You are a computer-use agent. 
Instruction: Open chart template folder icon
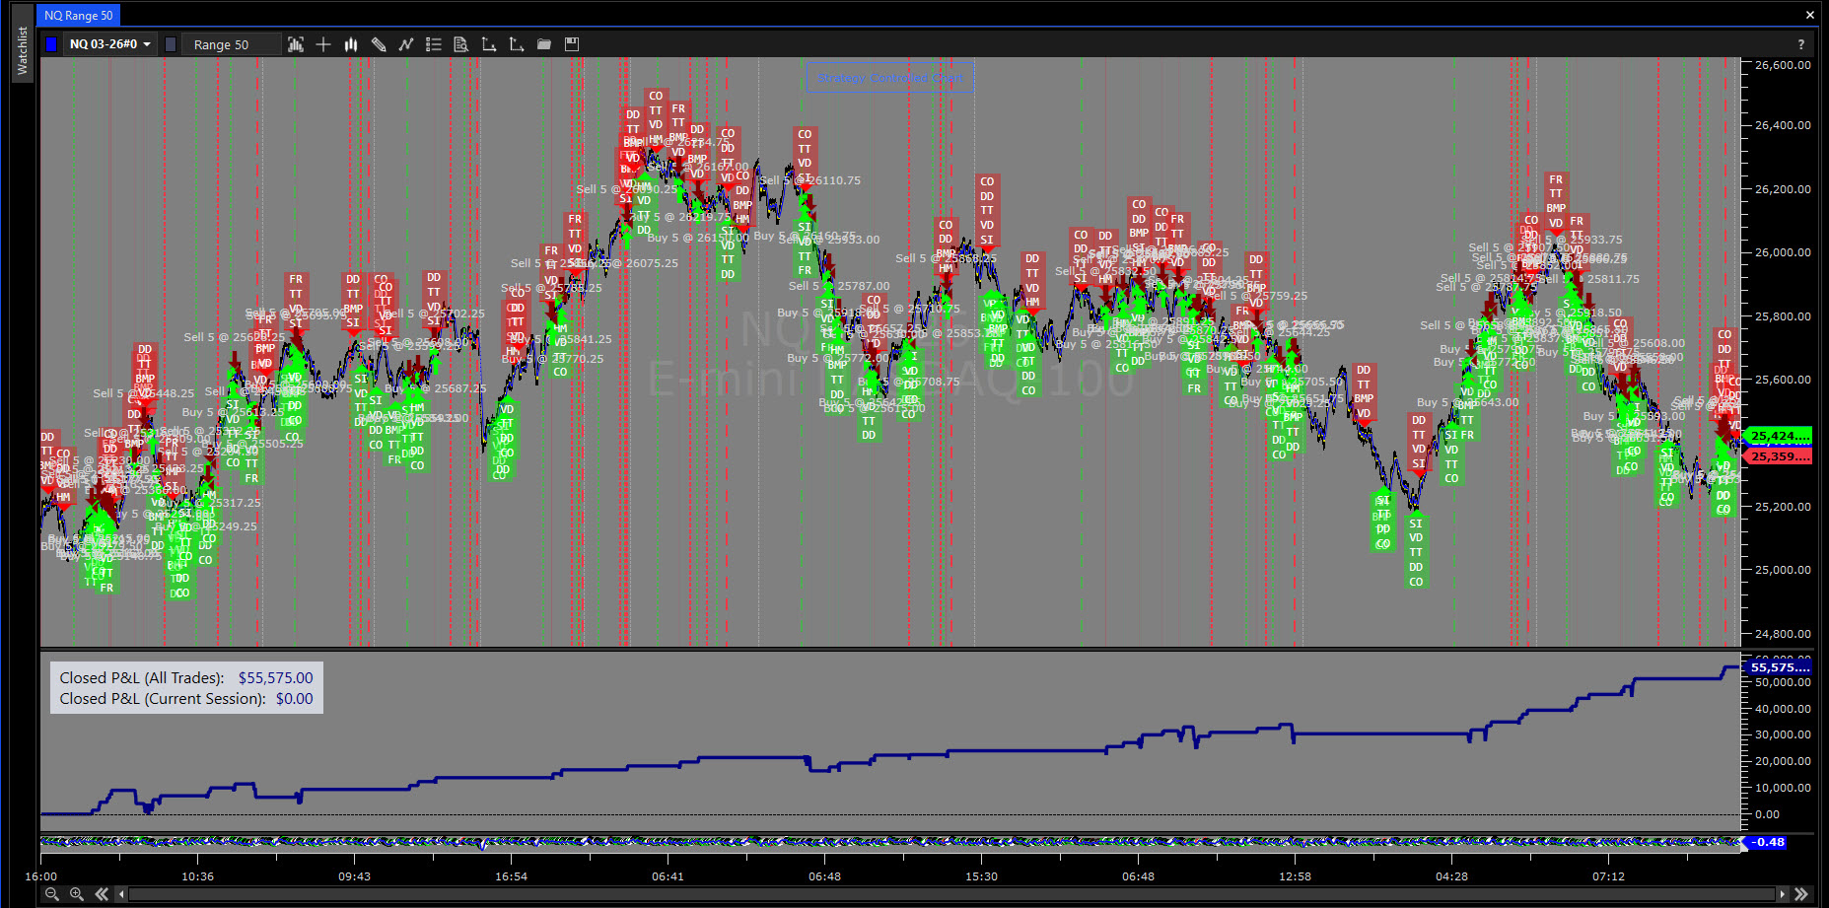coord(544,44)
